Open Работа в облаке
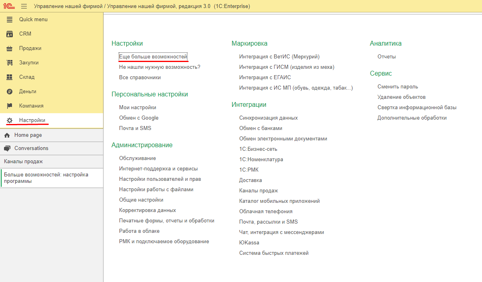482x282 pixels. coord(139,231)
